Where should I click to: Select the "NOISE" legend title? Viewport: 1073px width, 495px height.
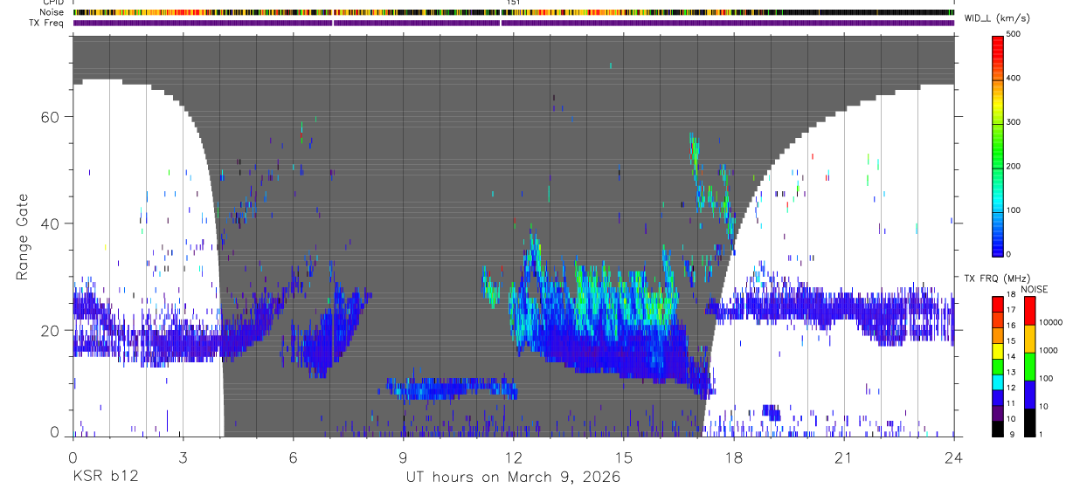(x=1035, y=289)
